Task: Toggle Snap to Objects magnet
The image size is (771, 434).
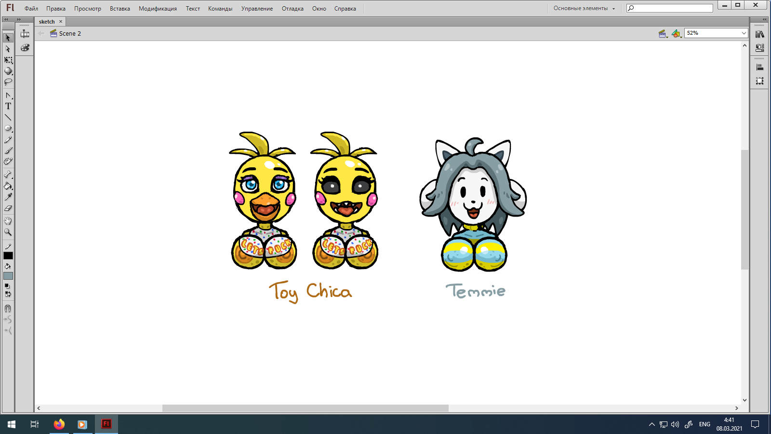Action: (8, 308)
